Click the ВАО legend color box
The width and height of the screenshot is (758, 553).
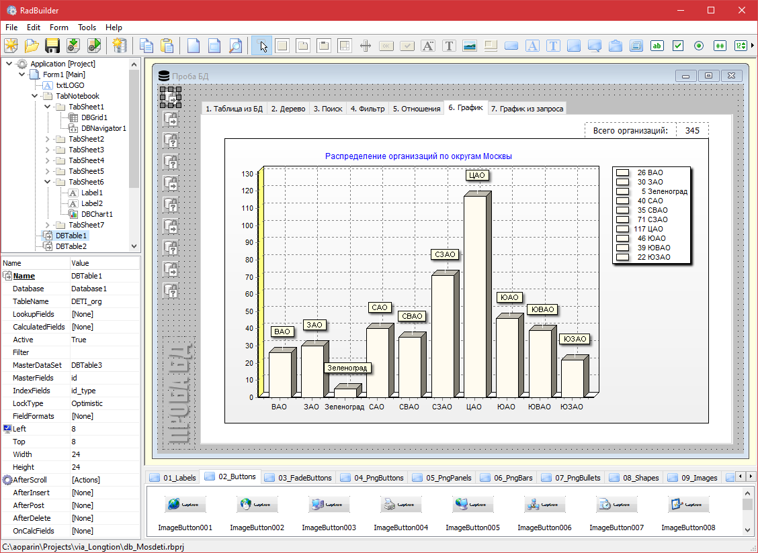point(622,172)
